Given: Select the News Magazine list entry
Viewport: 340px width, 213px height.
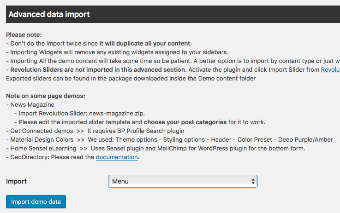Looking at the screenshot, I should click(x=32, y=105).
